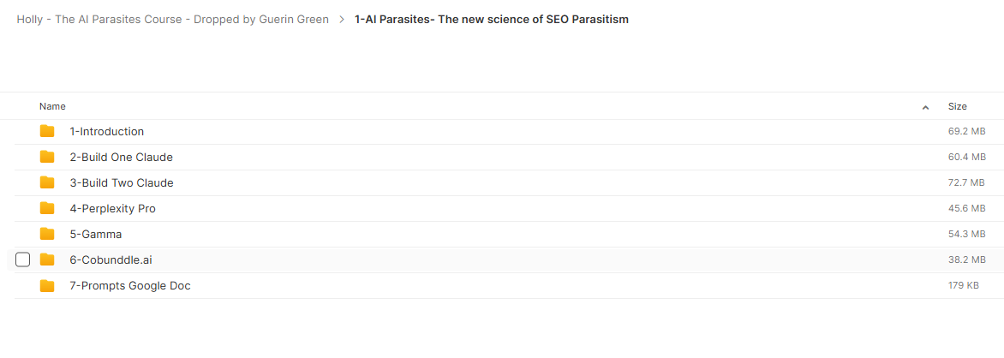Open the 1-Introduction folder icon
The height and width of the screenshot is (358, 1004).
click(x=47, y=131)
